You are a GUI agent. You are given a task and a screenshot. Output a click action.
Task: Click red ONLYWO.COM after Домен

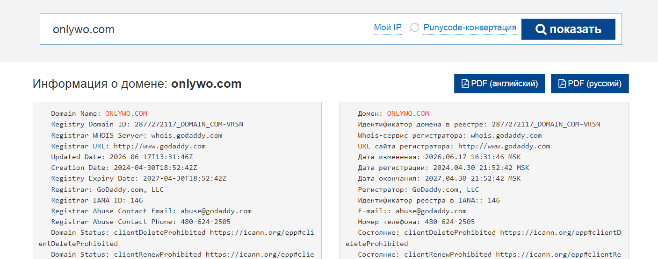[x=408, y=113]
